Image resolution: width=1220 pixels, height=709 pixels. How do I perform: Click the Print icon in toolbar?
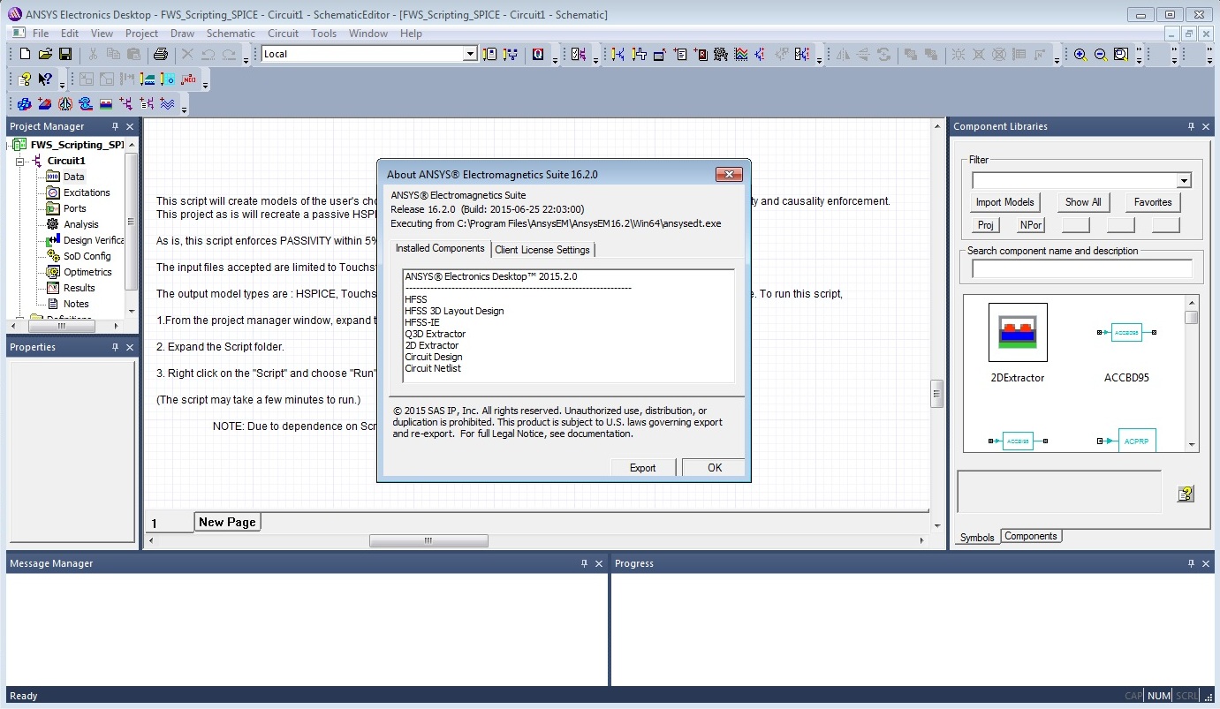pyautogui.click(x=160, y=54)
